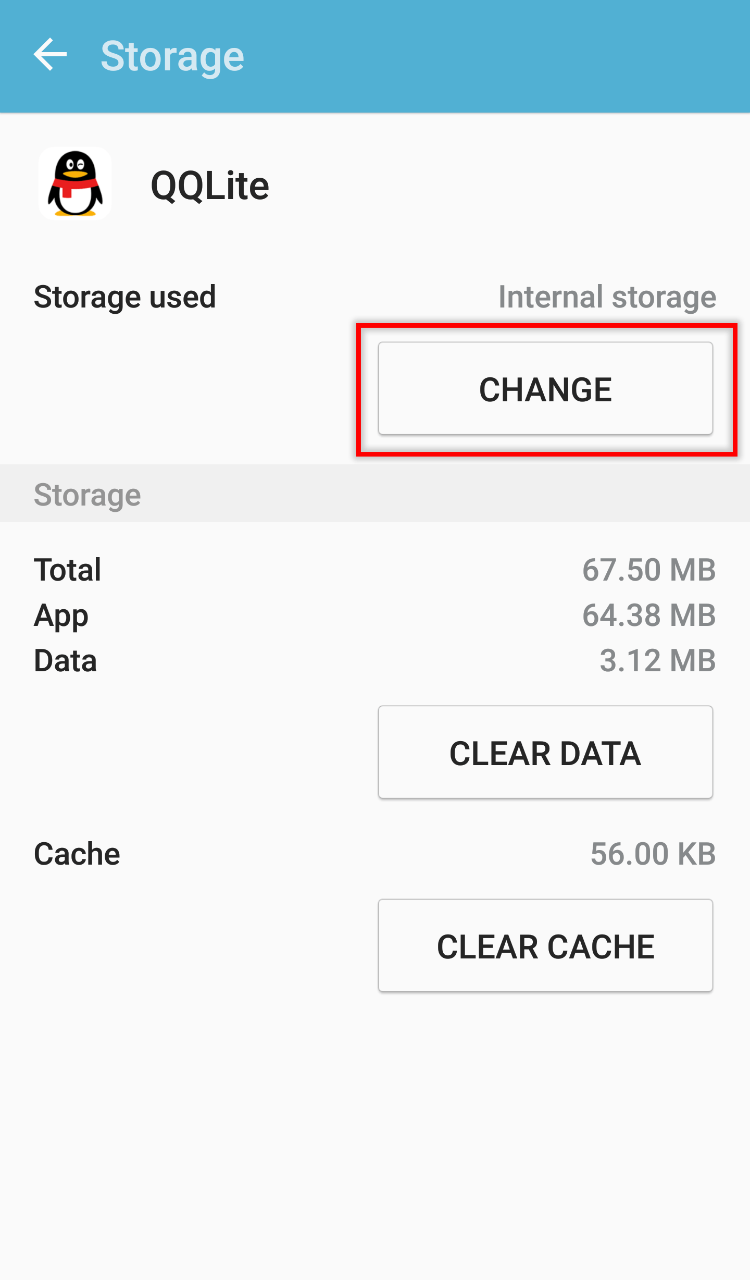Tap the 67.50 MB total value

pyautogui.click(x=648, y=570)
